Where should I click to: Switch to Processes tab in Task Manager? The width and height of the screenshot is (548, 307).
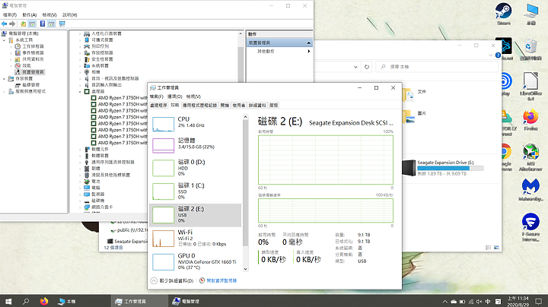click(158, 105)
